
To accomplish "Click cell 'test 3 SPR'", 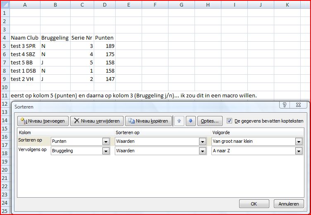I will pos(25,46).
